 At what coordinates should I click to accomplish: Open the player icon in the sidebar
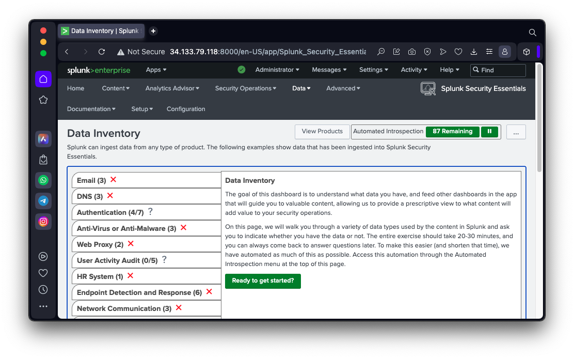[43, 256]
